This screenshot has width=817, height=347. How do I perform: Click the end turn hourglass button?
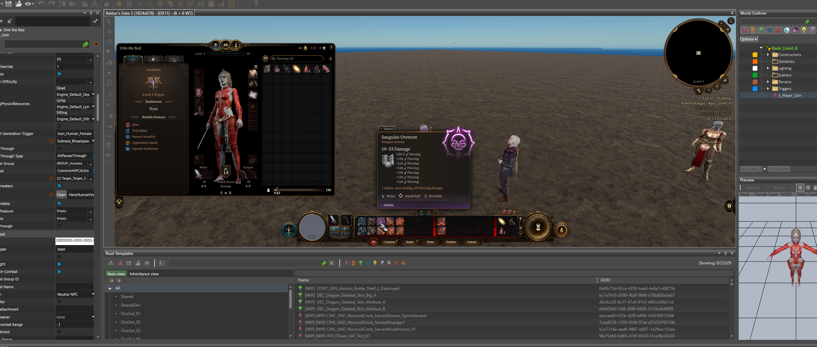(538, 227)
